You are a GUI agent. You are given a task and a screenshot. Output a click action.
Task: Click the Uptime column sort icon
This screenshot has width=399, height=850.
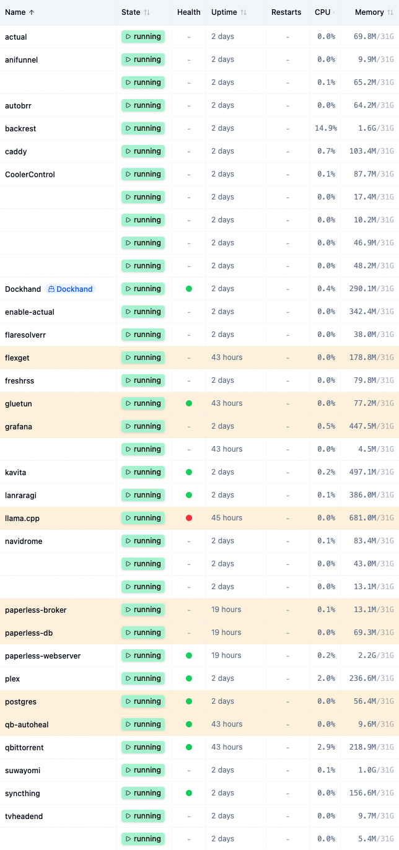tap(243, 12)
